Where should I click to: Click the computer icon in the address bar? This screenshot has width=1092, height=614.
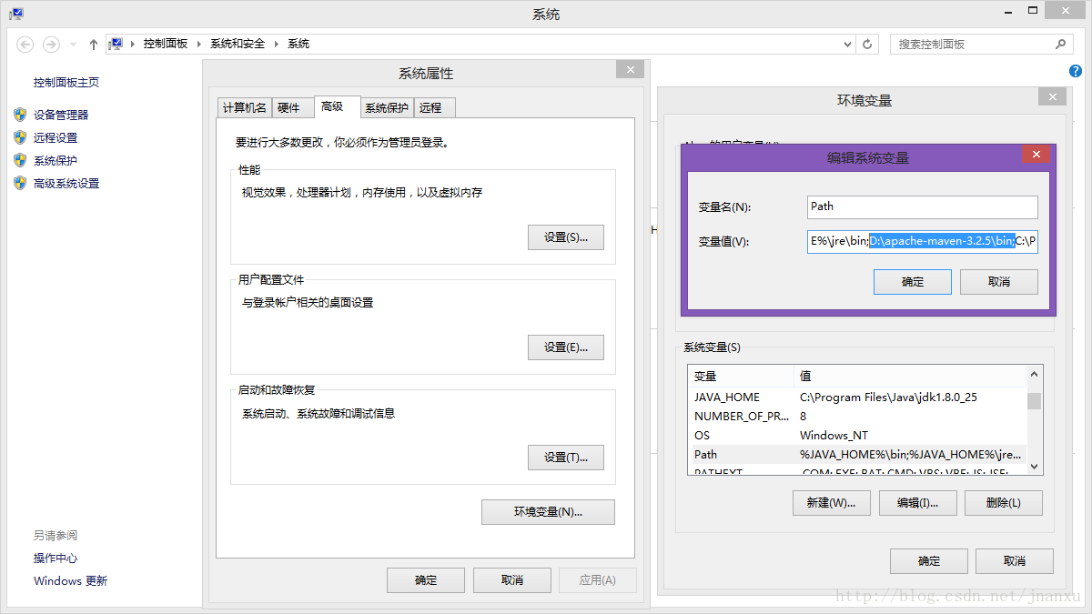coord(116,44)
